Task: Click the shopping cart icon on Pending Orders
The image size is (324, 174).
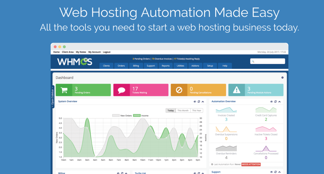Action: pos(64,90)
